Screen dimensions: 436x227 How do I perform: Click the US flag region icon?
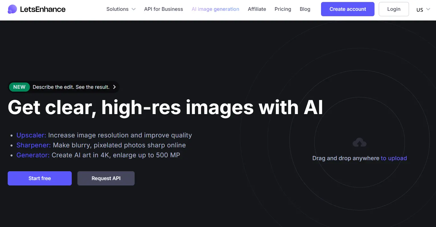click(x=420, y=9)
